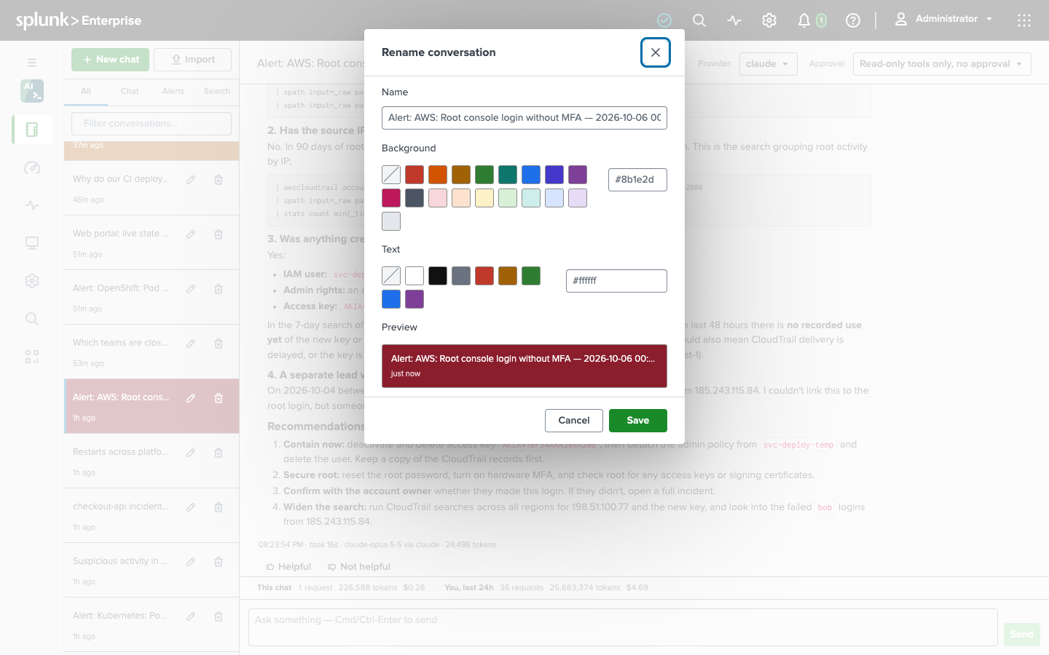The image size is (1049, 655).
Task: Select the red background swatch
Action: tap(415, 175)
